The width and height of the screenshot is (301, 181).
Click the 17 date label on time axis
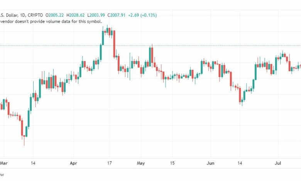pyautogui.click(x=110, y=163)
